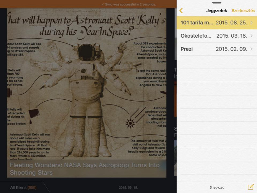Select the All Items (659) tab
Screen dimensions: 257x193
pos(23,188)
